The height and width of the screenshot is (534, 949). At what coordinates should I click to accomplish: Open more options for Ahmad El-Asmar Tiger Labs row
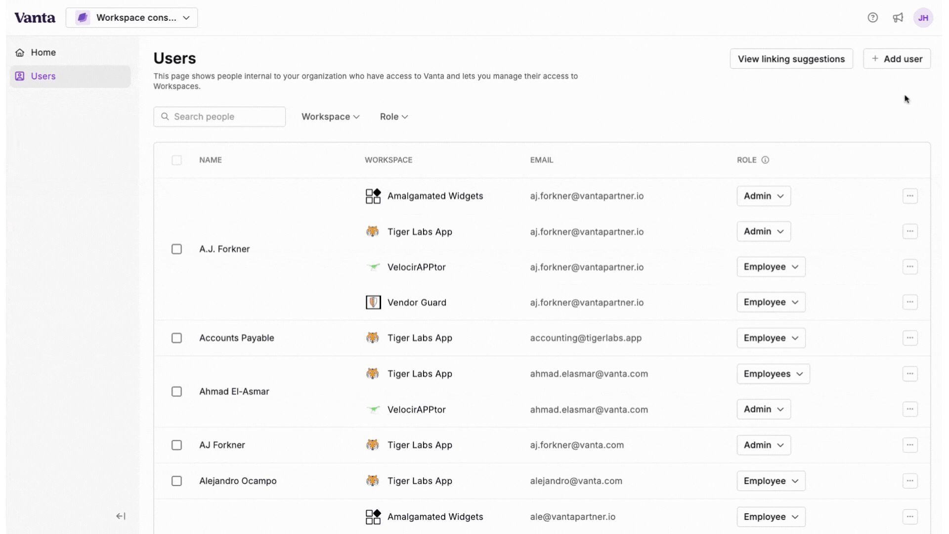pos(910,374)
